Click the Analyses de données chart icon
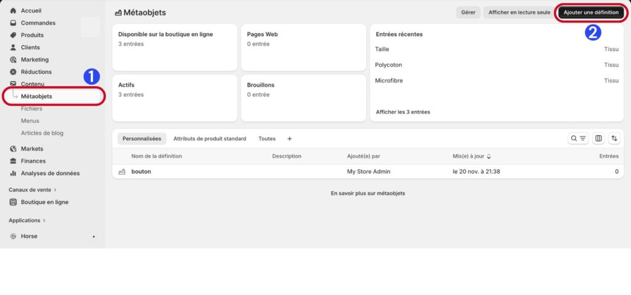 pos(13,173)
